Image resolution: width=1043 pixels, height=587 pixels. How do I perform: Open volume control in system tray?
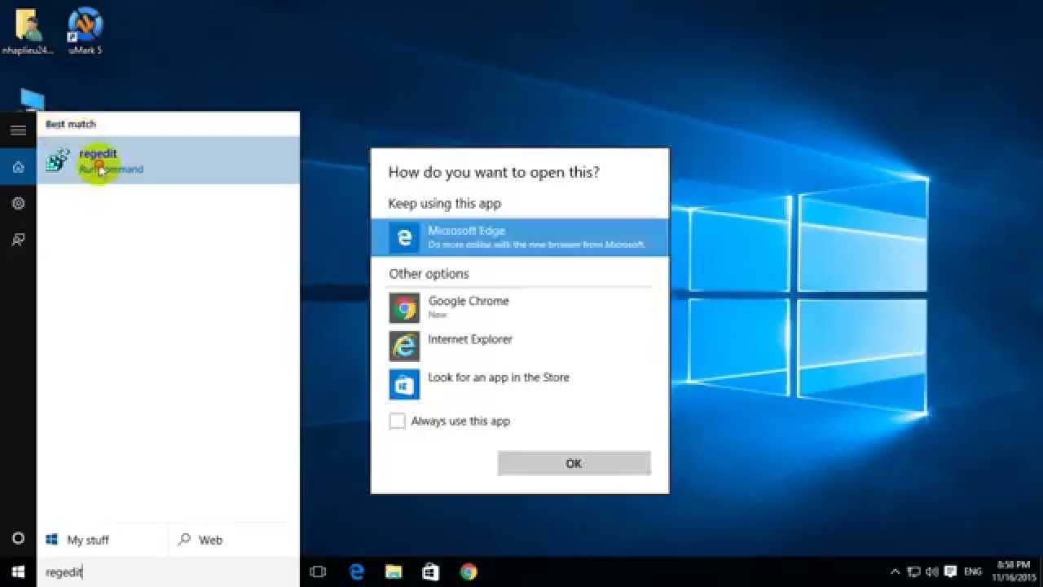[931, 572]
